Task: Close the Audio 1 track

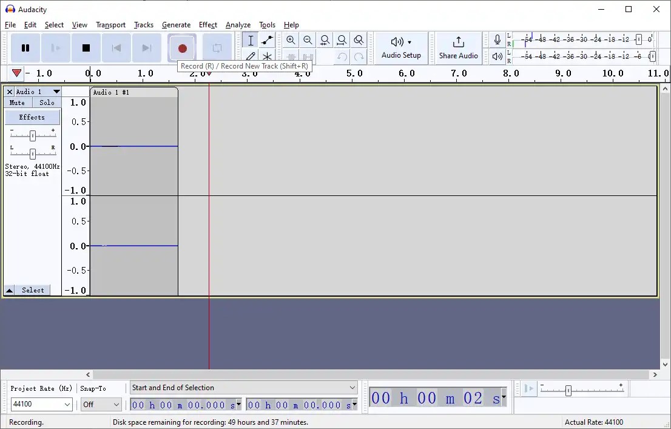Action: point(10,92)
